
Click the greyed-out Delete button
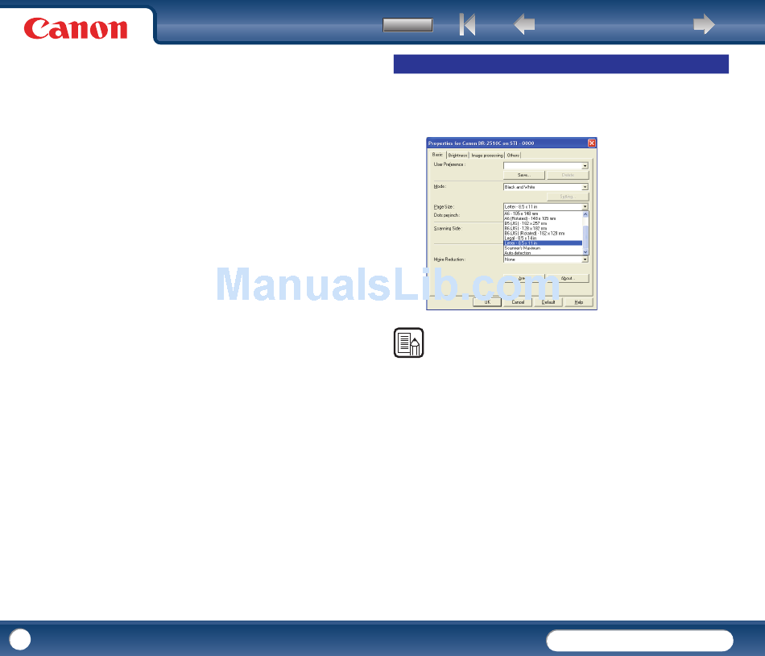(x=568, y=175)
